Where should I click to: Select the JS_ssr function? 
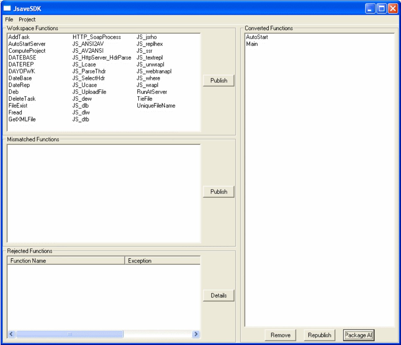coord(144,51)
